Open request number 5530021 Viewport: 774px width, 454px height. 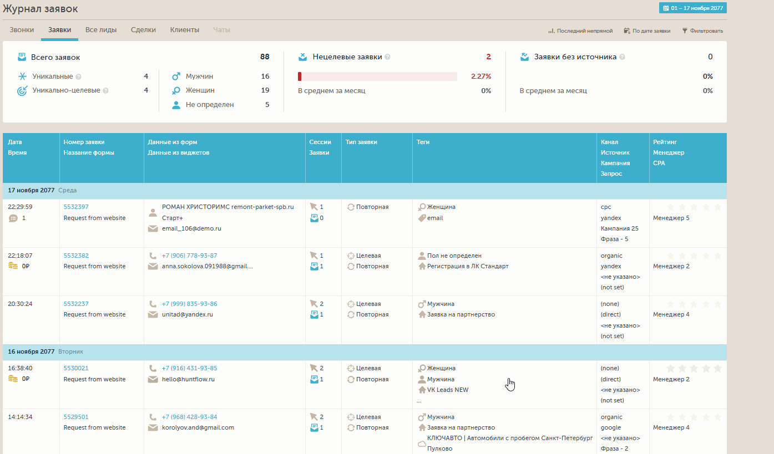pos(76,368)
